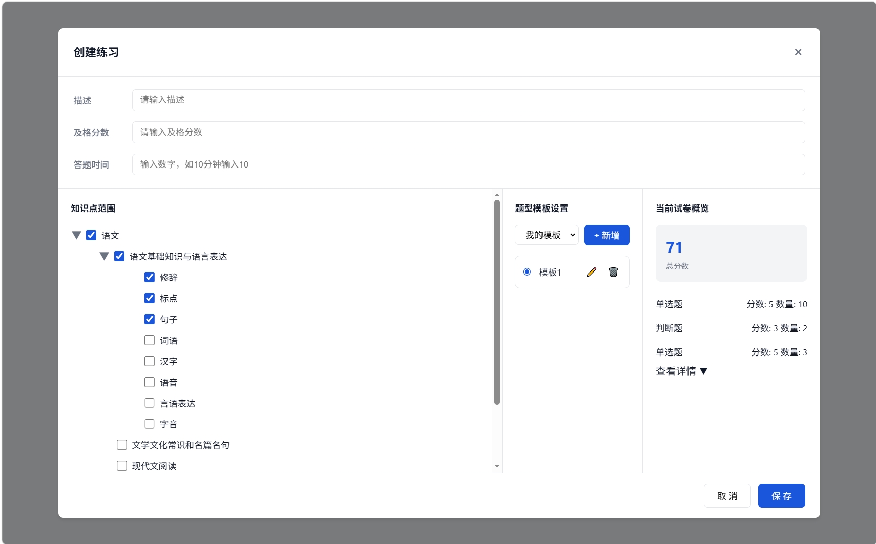This screenshot has width=876, height=544.
Task: Click the 当前试卷概览 heading
Action: [682, 208]
